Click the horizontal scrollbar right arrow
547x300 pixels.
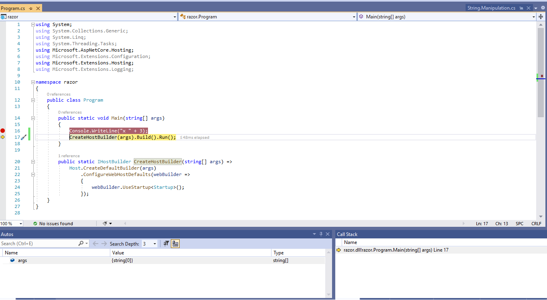point(464,224)
